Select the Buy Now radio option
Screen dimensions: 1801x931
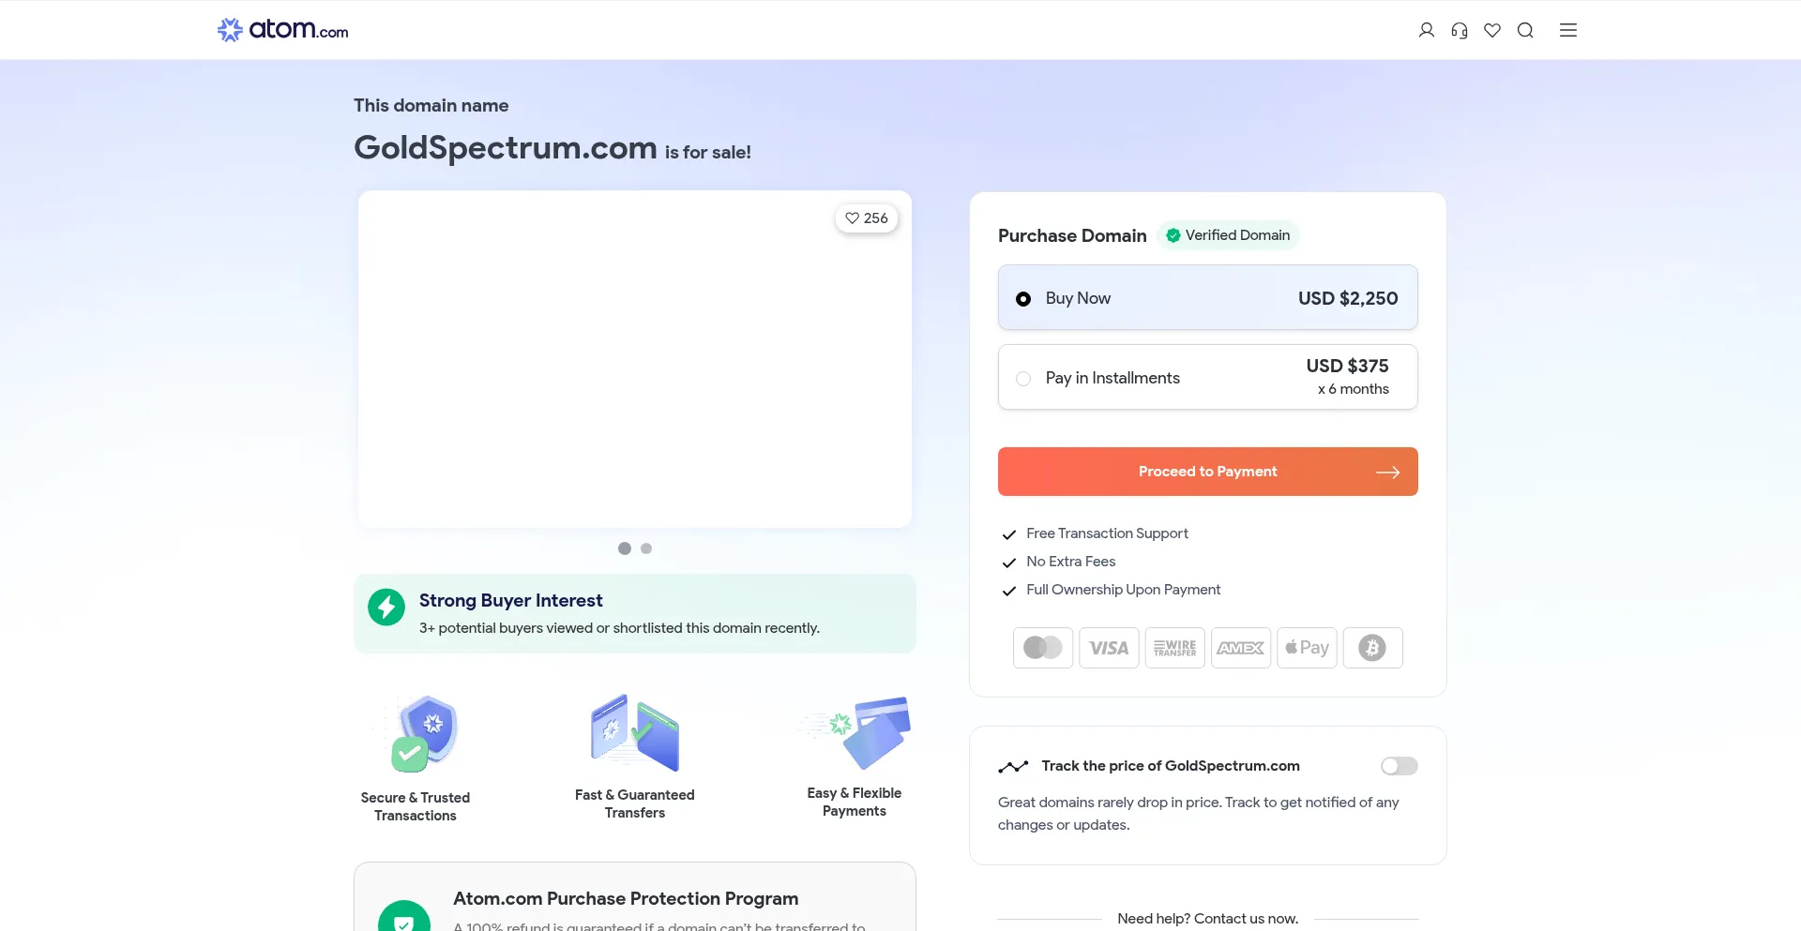(x=1023, y=299)
